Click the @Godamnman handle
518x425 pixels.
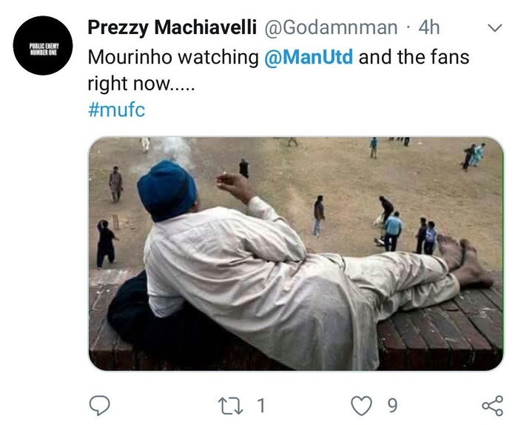click(x=331, y=28)
